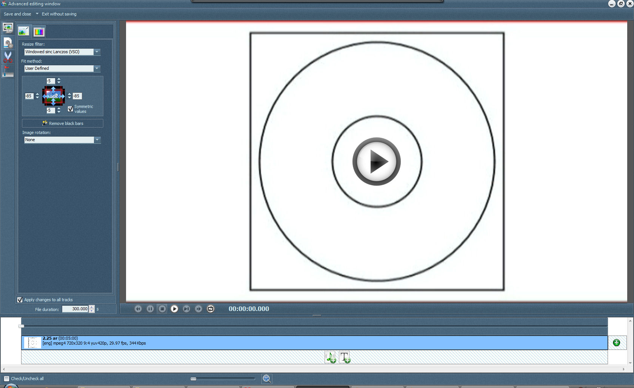
Task: Decrease the left crop value
Action: (x=37, y=98)
